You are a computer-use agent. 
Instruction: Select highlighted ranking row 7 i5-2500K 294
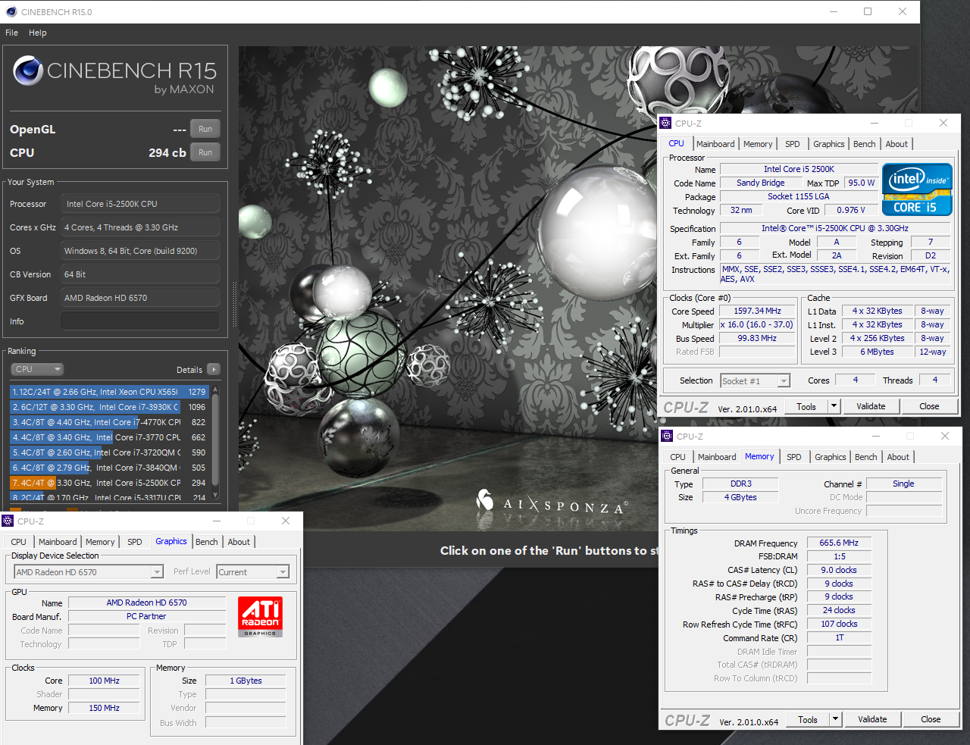110,483
